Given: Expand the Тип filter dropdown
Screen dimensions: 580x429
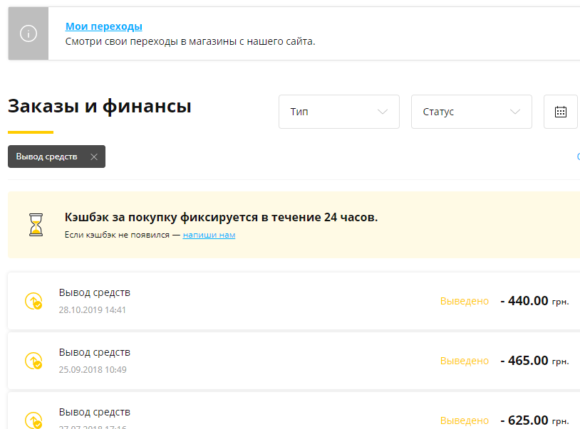Looking at the screenshot, I should tap(338, 112).
